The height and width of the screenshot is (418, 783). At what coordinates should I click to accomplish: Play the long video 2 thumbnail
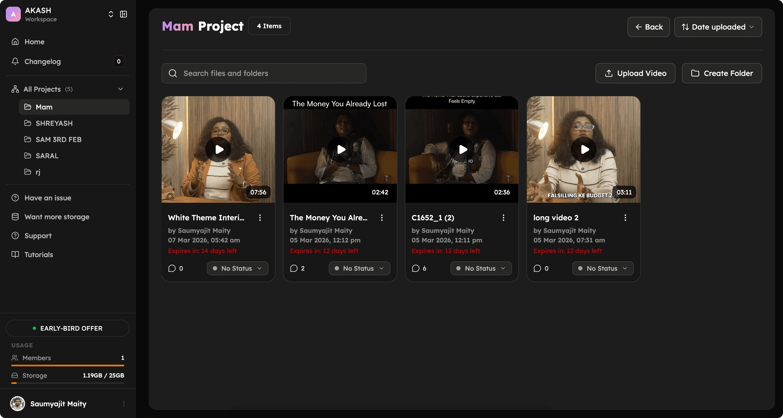[x=584, y=149]
